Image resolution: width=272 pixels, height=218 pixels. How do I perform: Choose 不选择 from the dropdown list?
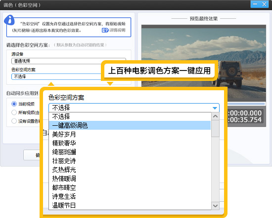tap(130, 116)
